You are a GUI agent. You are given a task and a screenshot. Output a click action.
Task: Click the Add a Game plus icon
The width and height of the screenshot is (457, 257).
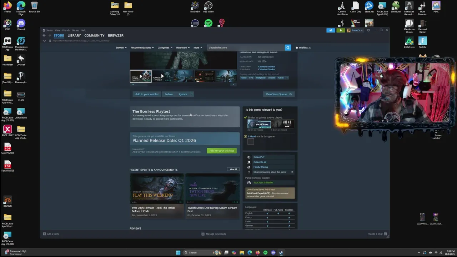coord(44,234)
